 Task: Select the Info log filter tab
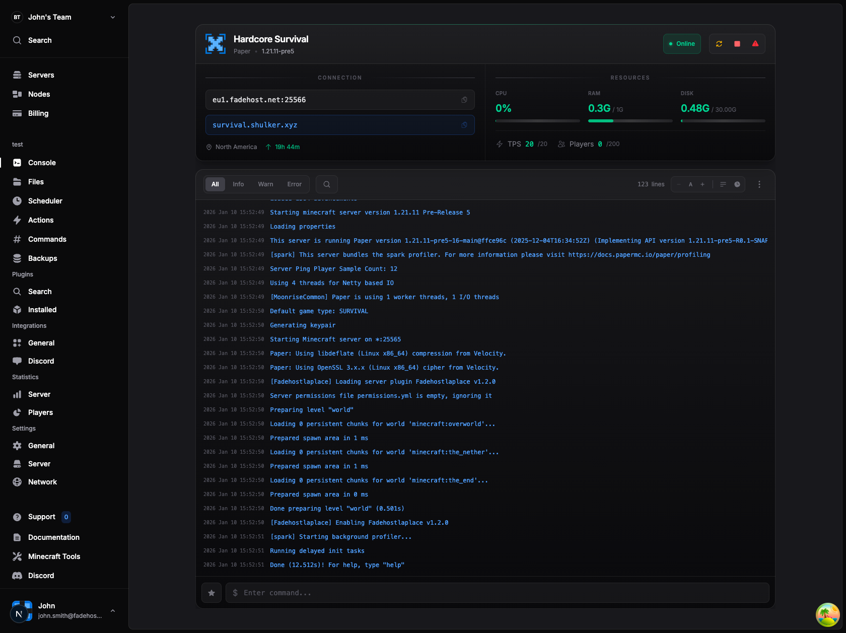pyautogui.click(x=238, y=184)
